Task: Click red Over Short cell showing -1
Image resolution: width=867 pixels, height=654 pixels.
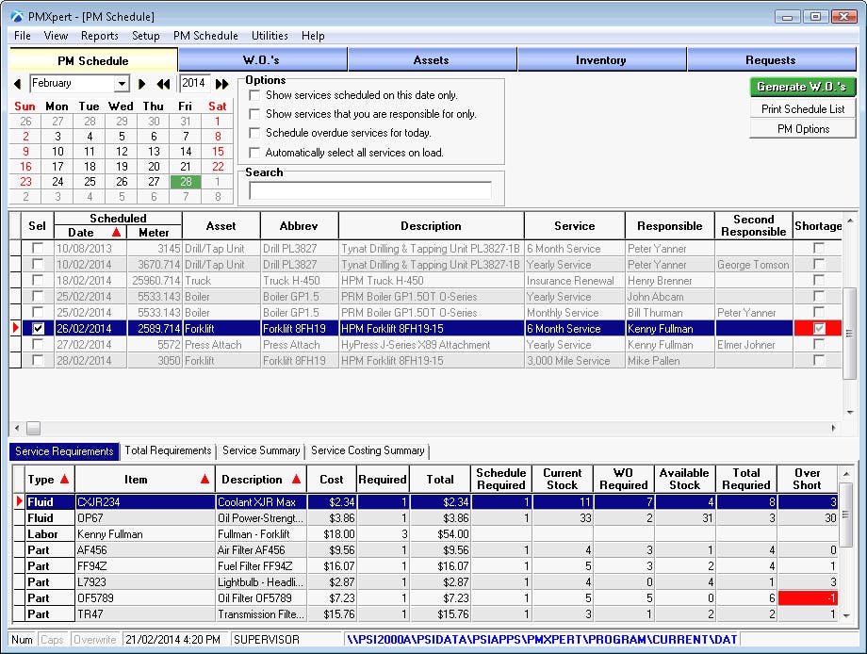Action: (x=808, y=597)
